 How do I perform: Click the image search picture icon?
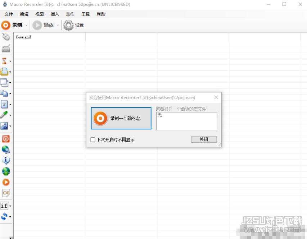[4, 126]
